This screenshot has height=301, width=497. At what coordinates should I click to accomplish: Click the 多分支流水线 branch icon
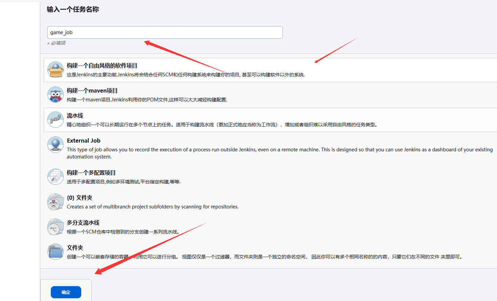[x=56, y=227]
